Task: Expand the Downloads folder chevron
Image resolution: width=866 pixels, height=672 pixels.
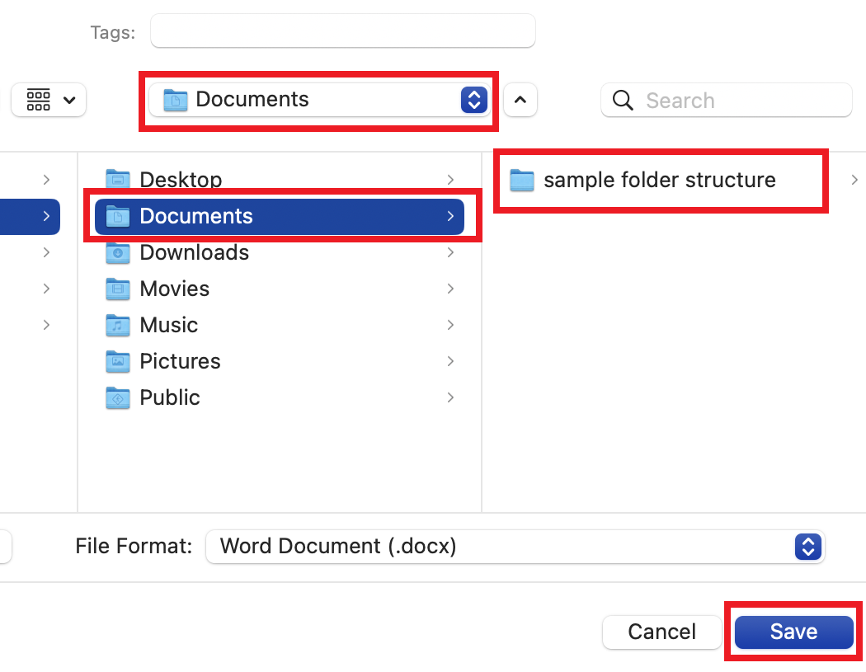Action: (x=450, y=252)
